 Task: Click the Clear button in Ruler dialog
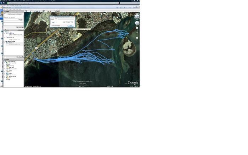coord(71,25)
